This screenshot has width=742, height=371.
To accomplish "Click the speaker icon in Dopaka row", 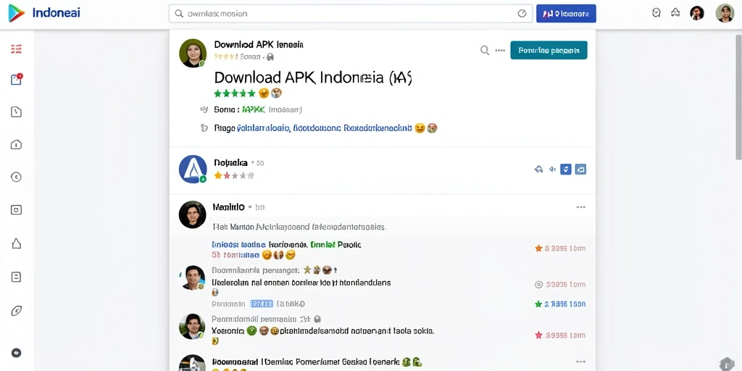I will (x=552, y=169).
